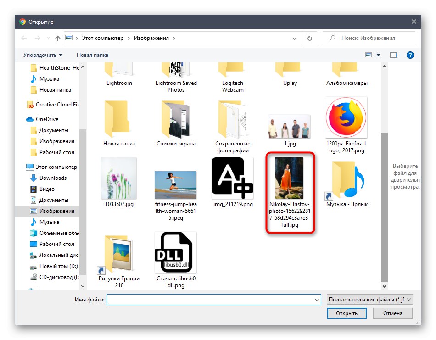Select Музыка under quick access in sidebar
Viewport: 436px width, 340px height.
click(45, 79)
